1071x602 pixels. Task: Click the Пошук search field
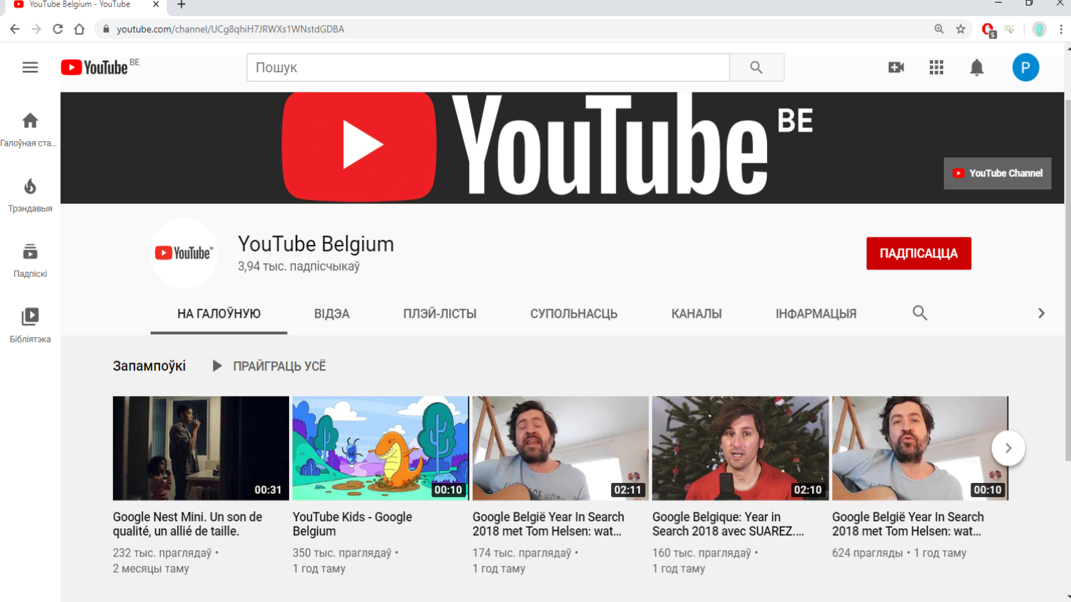[488, 68]
